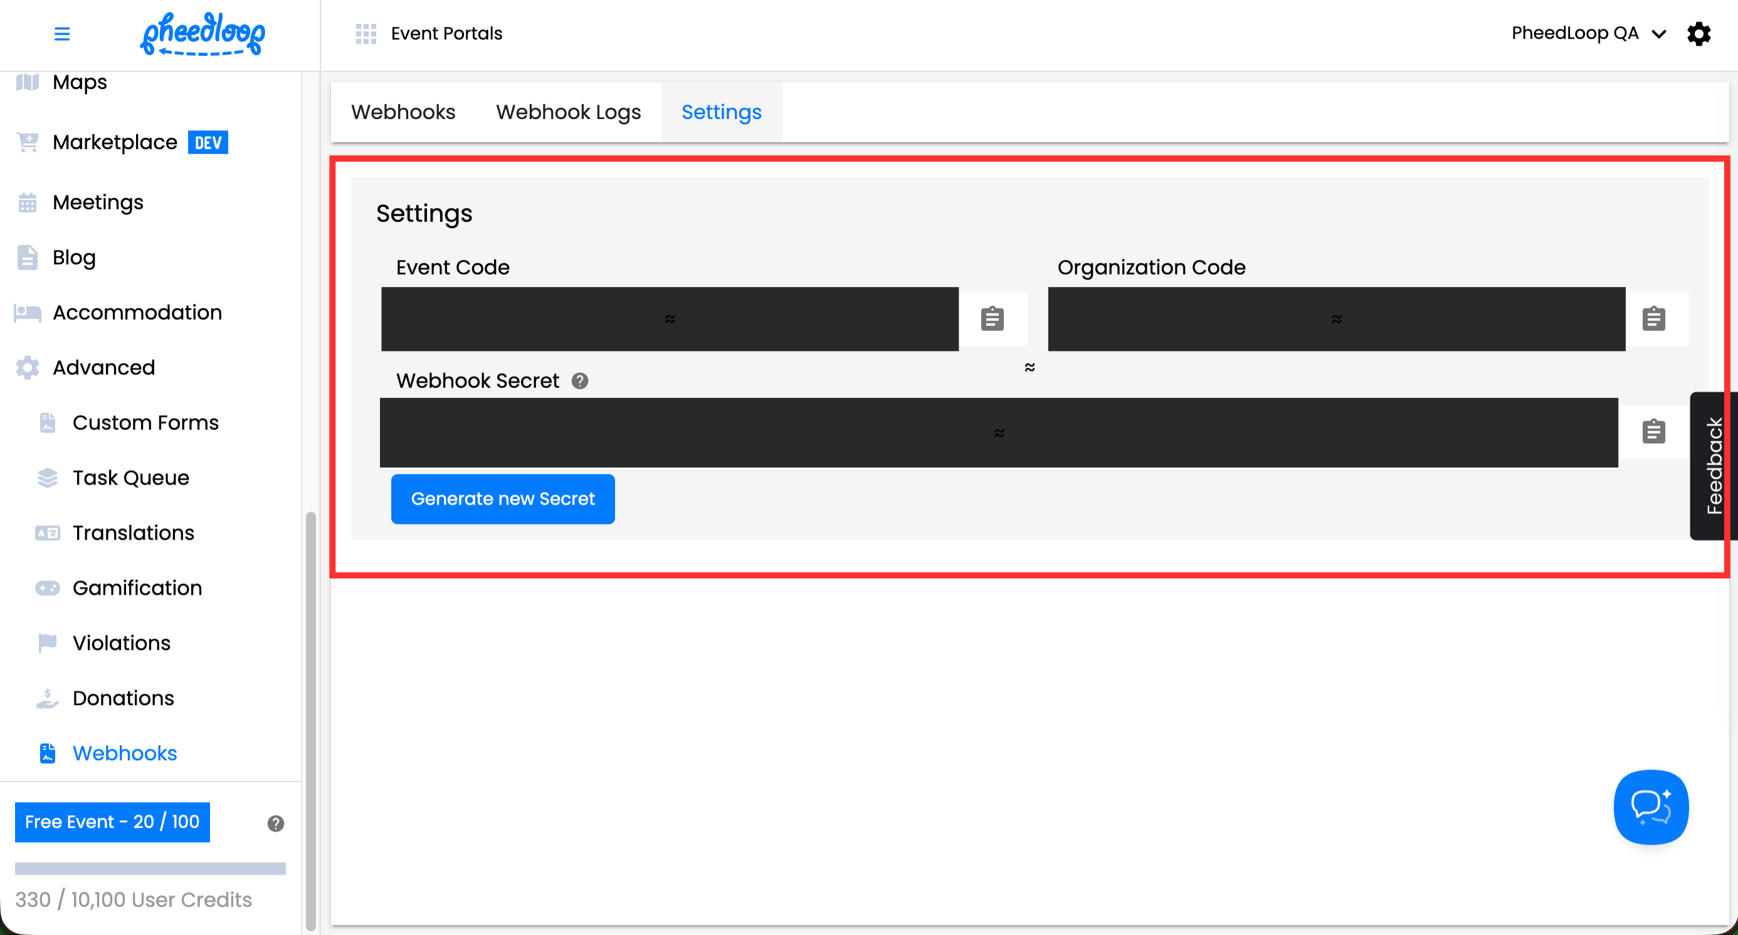
Task: Go to Custom Forms in sidebar
Action: click(145, 422)
